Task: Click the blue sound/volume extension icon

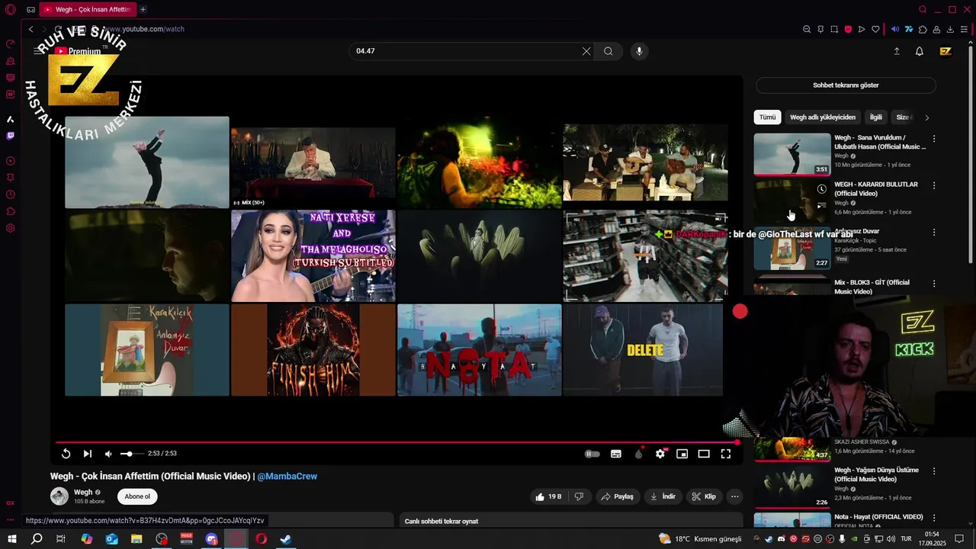Action: click(x=895, y=29)
